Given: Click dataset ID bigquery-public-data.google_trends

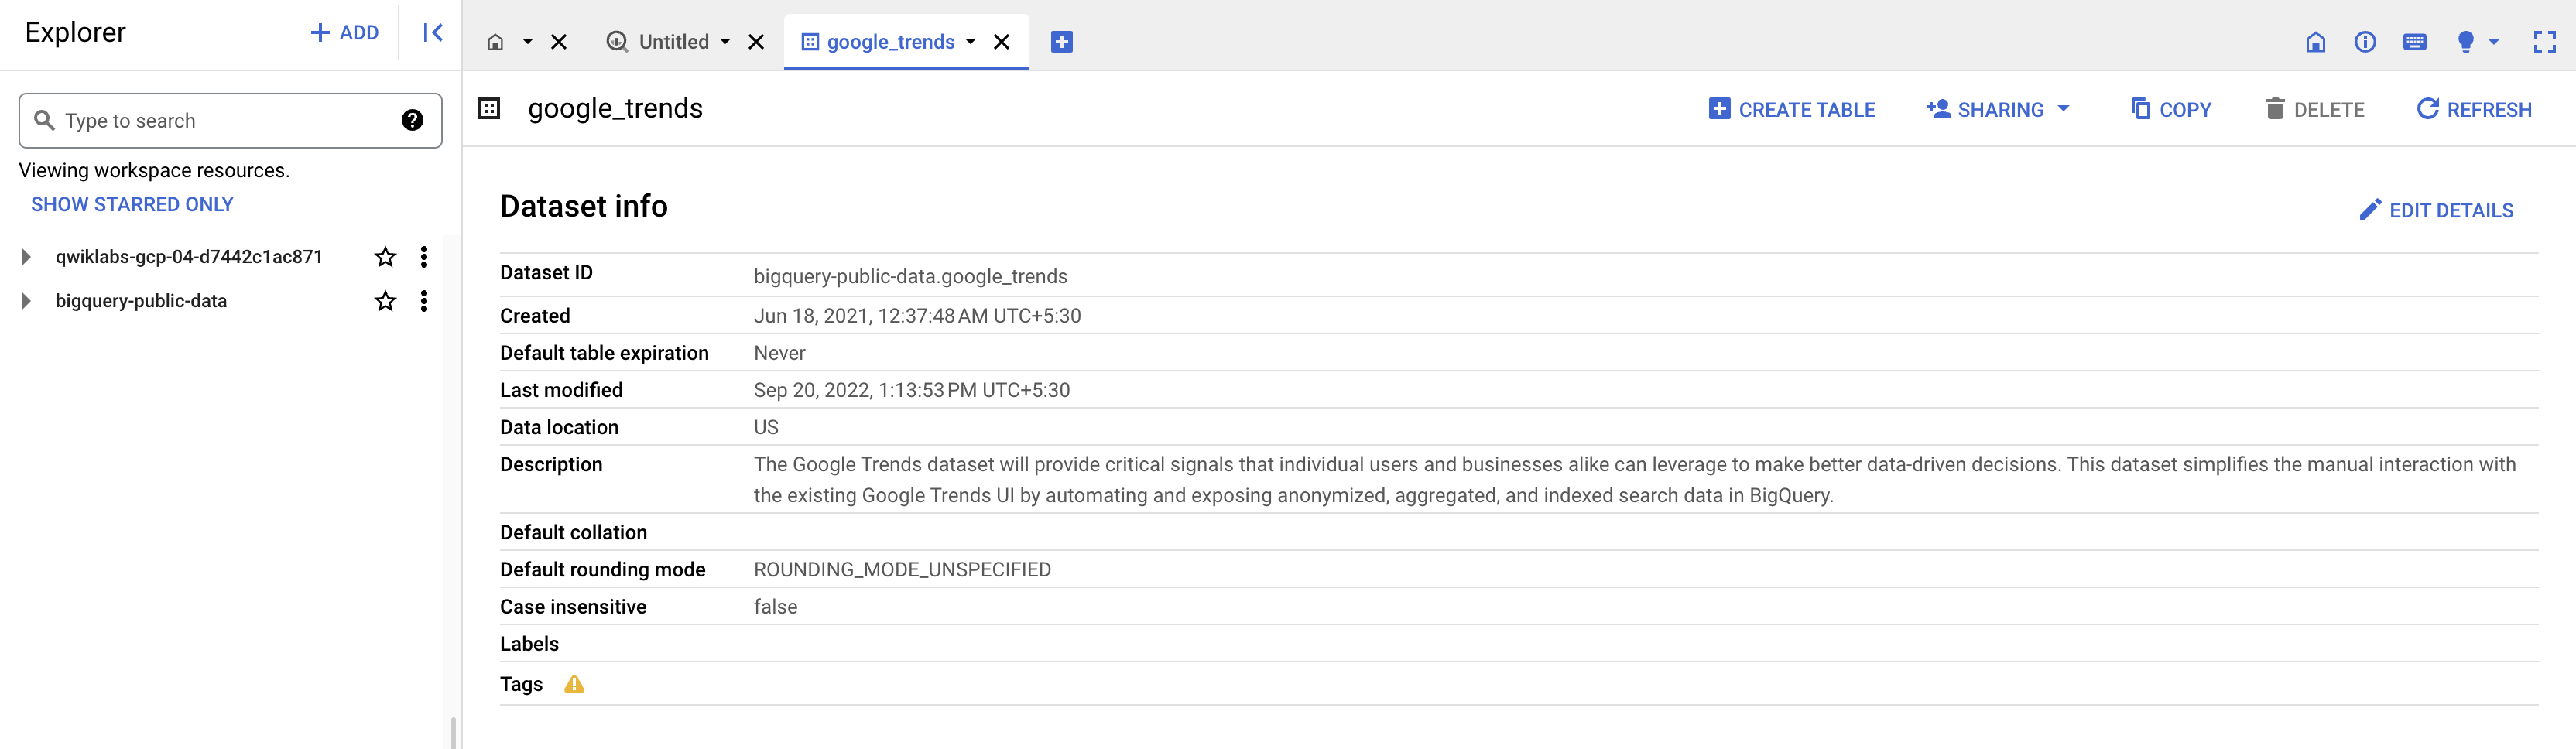Looking at the screenshot, I should [x=910, y=276].
